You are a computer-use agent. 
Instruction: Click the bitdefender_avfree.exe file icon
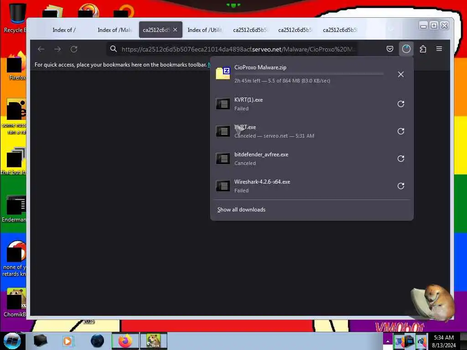tap(223, 159)
